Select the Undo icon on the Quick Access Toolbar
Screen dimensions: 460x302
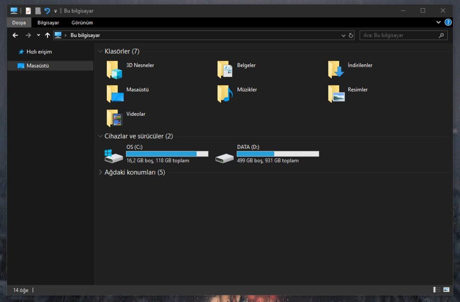click(x=46, y=11)
